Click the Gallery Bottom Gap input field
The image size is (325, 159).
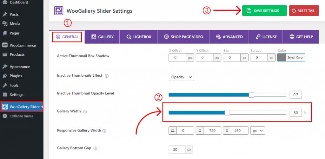point(177,149)
